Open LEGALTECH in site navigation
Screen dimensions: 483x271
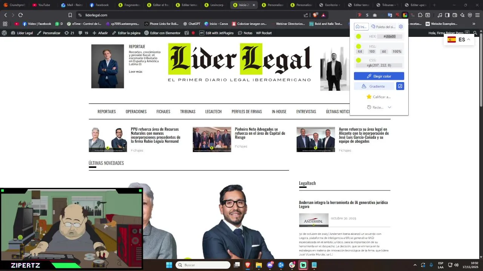click(x=213, y=111)
